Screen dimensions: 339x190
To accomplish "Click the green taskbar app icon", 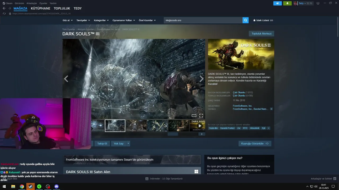I will tap(39, 187).
